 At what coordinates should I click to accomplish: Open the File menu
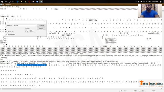(x=2, y=7)
